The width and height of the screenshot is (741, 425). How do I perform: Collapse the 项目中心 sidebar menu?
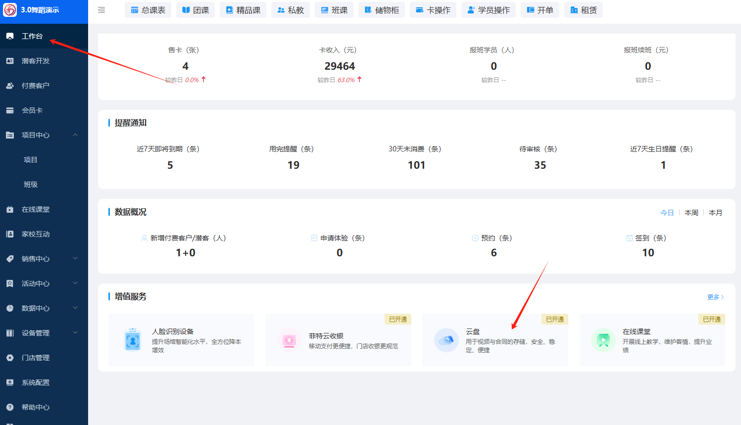coord(75,135)
